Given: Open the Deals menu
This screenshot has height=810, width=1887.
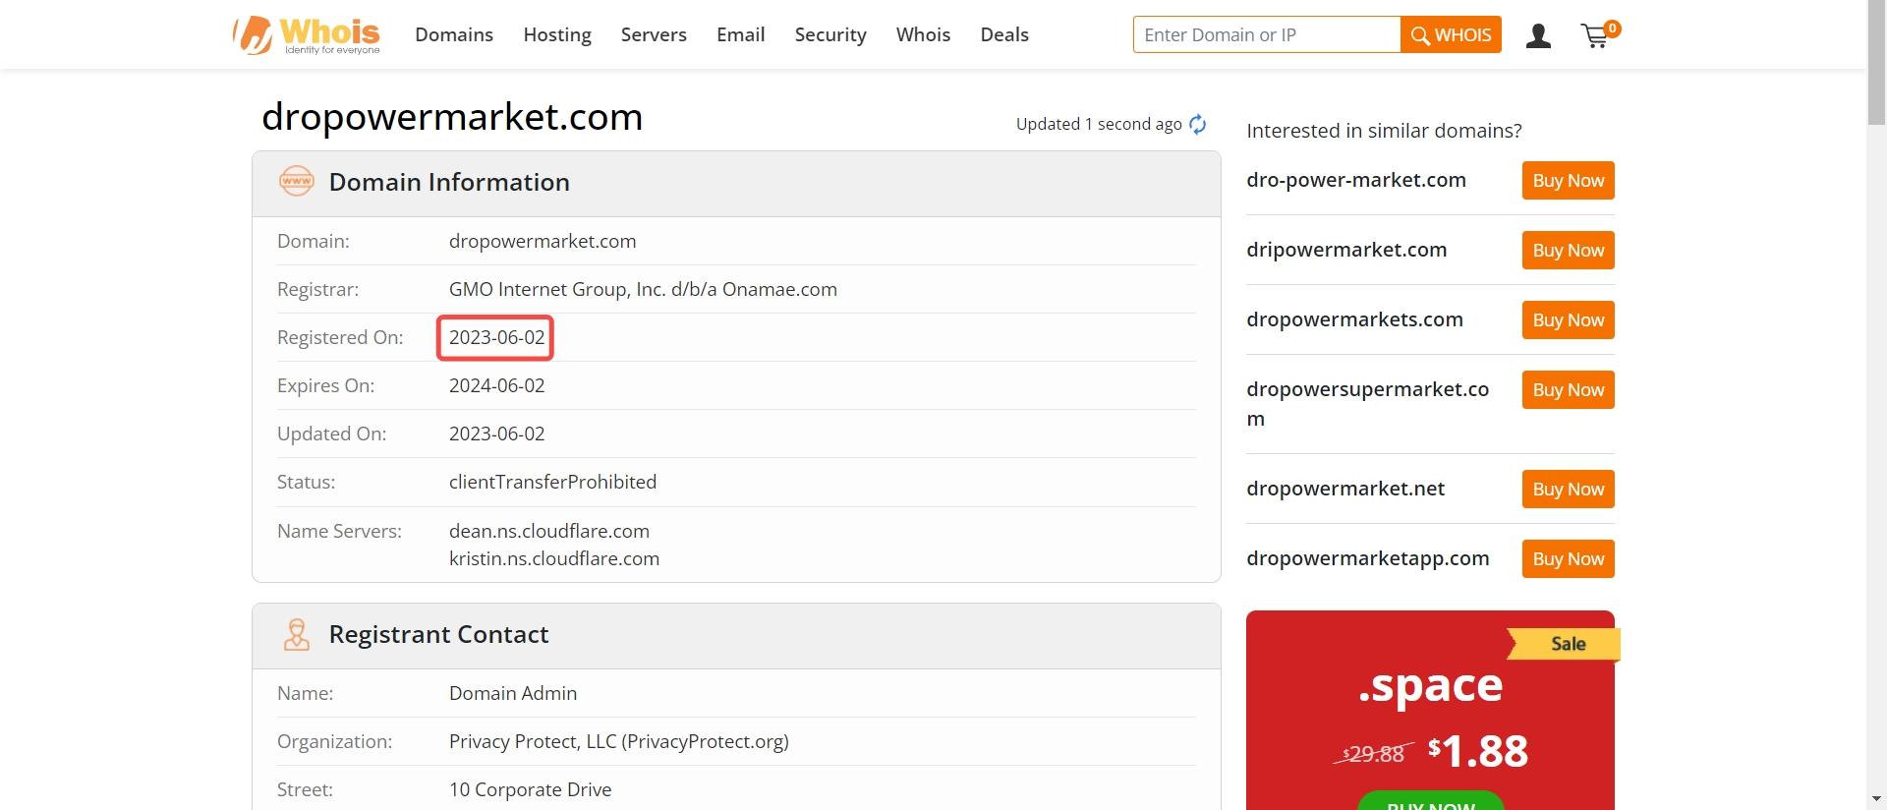Looking at the screenshot, I should [x=1004, y=34].
